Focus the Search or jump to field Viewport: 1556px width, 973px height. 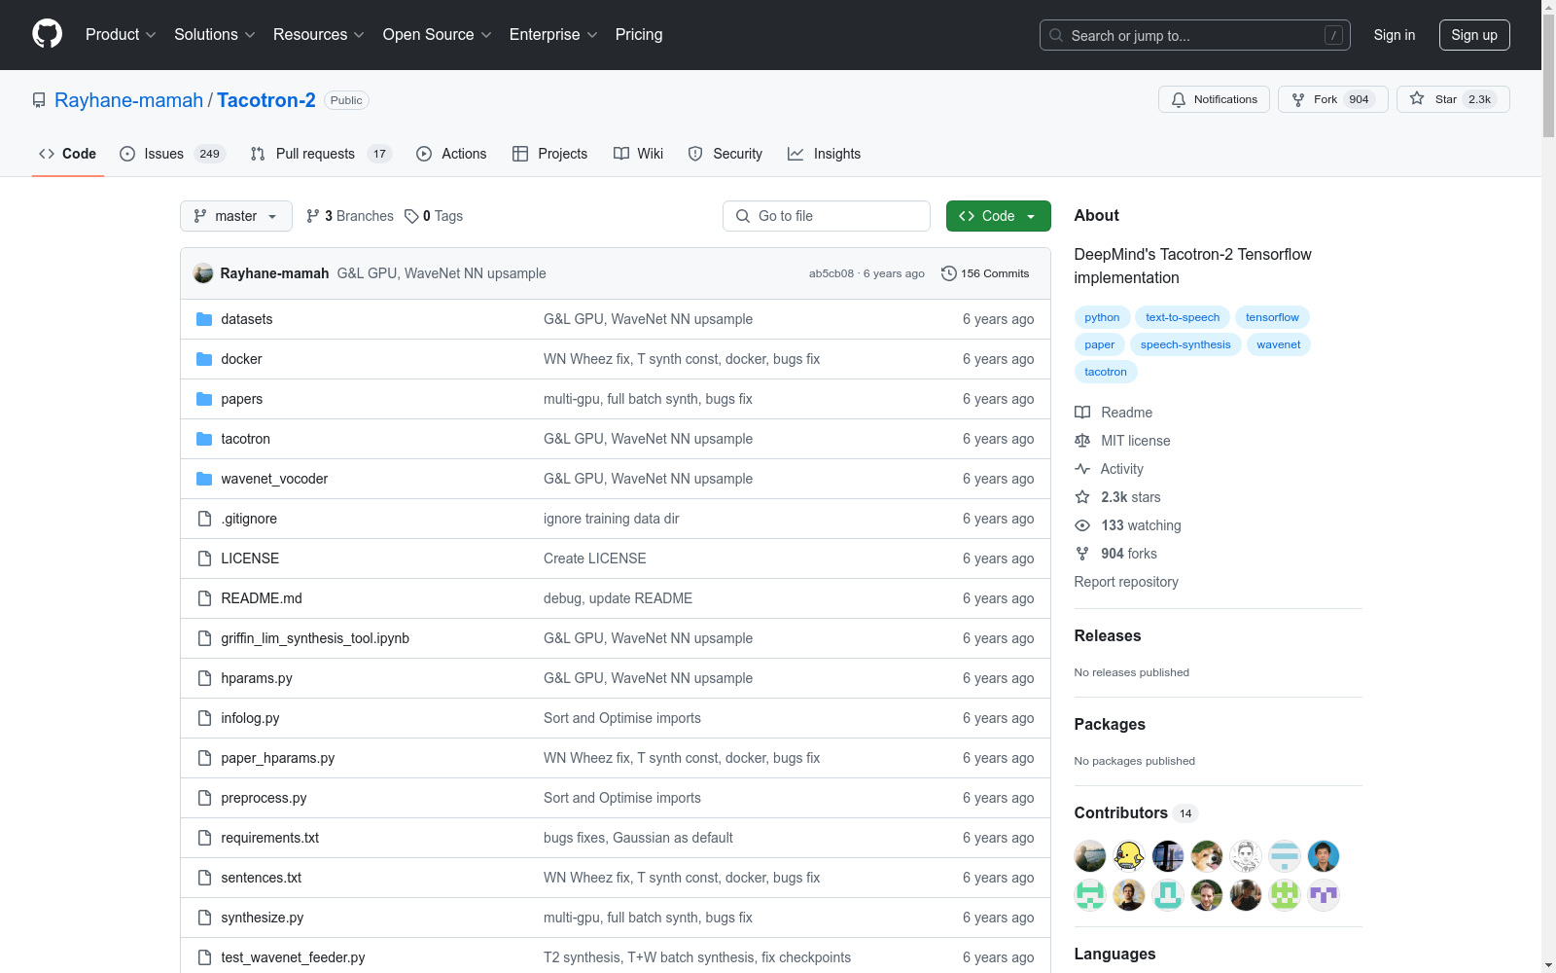pos(1195,35)
